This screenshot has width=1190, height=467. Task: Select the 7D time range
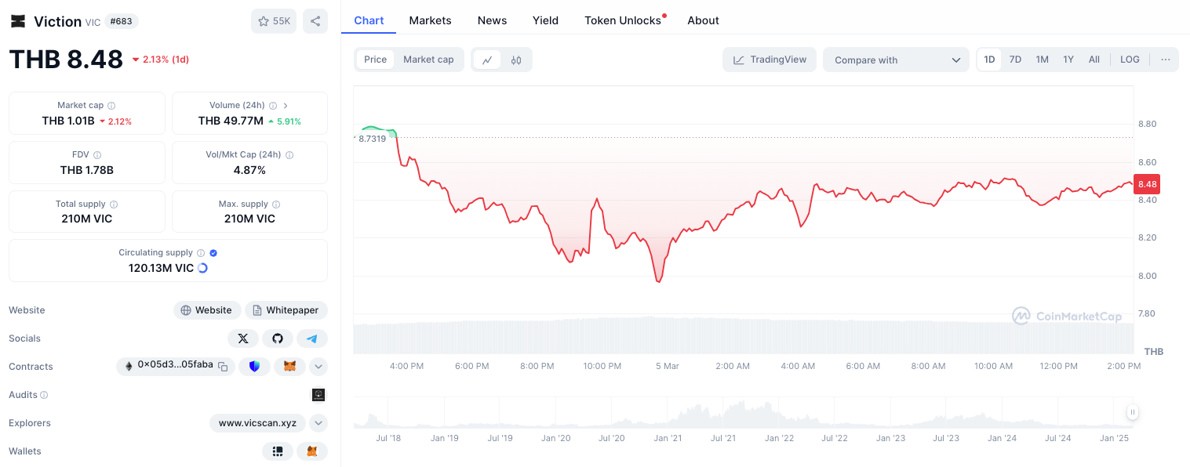[1015, 60]
